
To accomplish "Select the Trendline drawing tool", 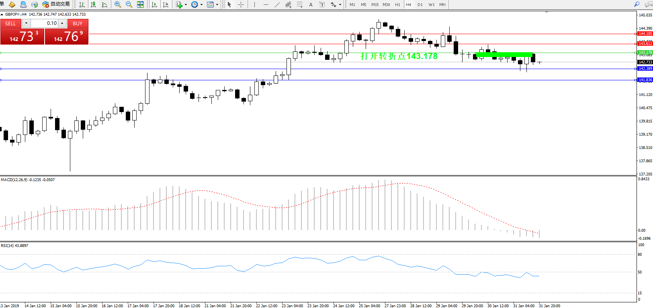I will point(277,4).
